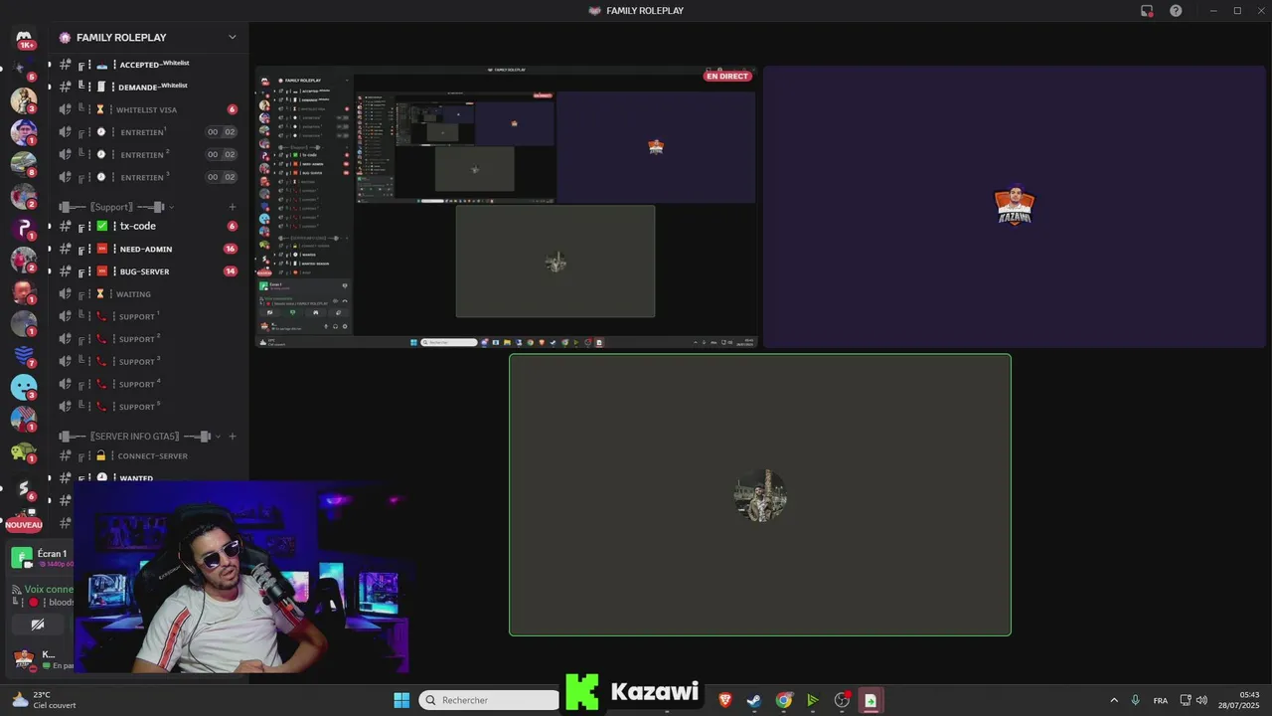
Task: Open the network tray icon
Action: point(1186,700)
